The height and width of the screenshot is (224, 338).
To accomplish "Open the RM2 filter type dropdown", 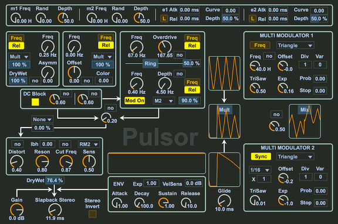I will pos(89,144).
